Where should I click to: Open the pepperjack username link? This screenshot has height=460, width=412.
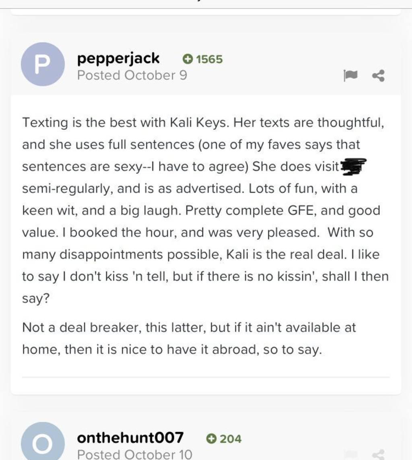point(118,59)
